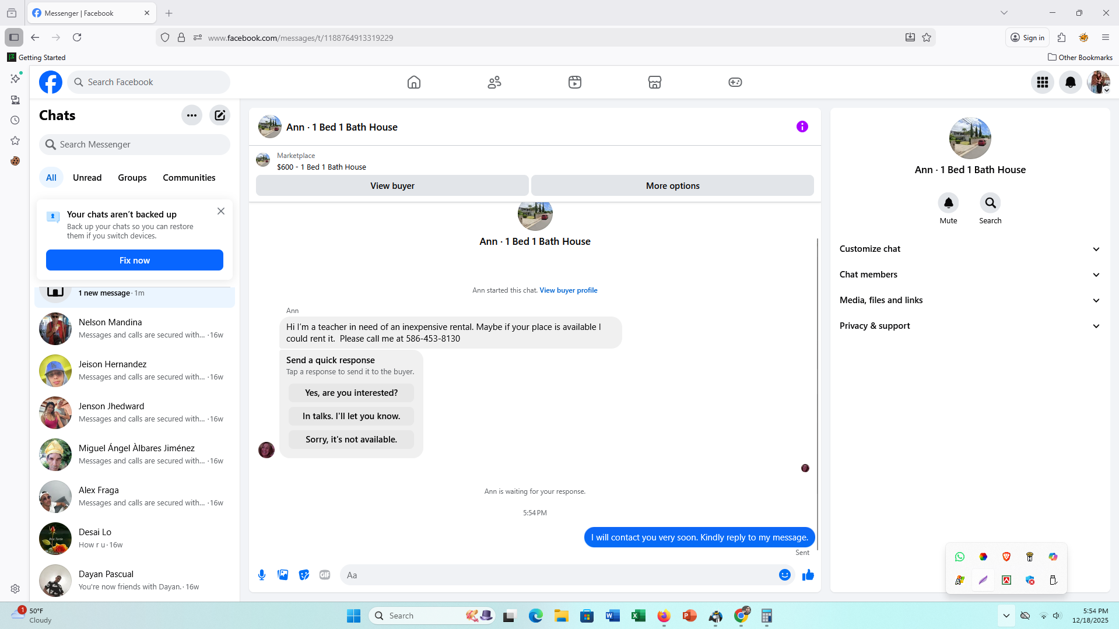Open the browser application menu
Image resolution: width=1119 pixels, height=629 pixels.
[x=1106, y=37]
